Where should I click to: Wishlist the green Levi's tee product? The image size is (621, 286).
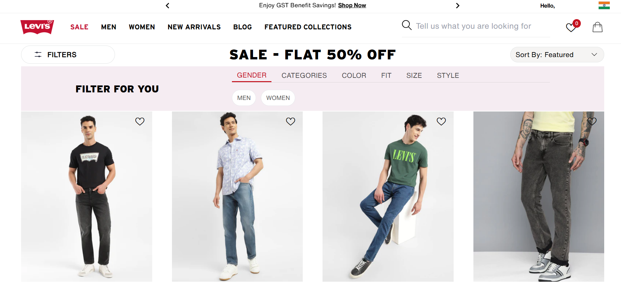click(441, 121)
